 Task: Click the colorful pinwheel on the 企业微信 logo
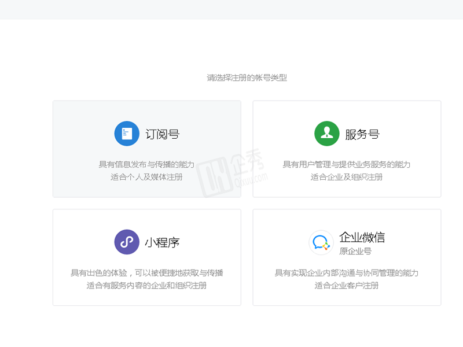pos(326,246)
